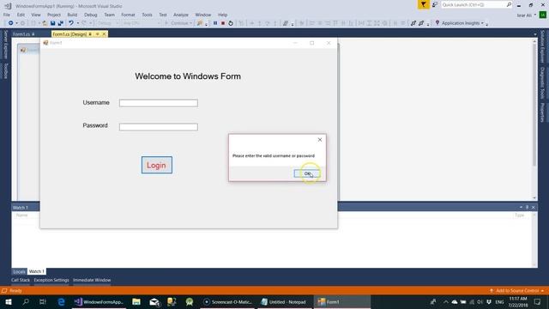
Task: Open the View menu
Action: [36, 15]
